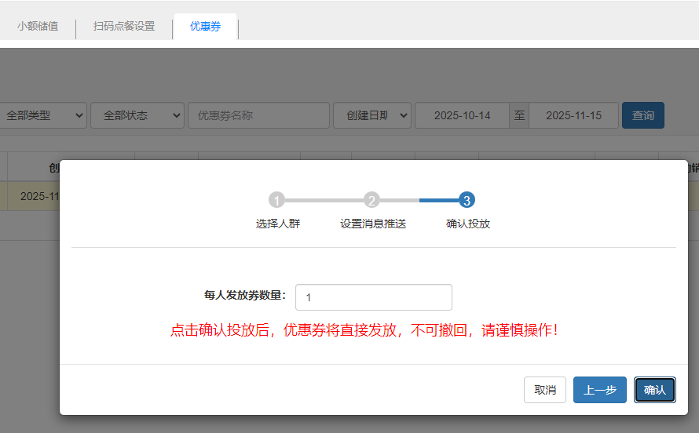The height and width of the screenshot is (433, 699).
Task: Confirm coupon release with 确认
Action: click(x=654, y=390)
